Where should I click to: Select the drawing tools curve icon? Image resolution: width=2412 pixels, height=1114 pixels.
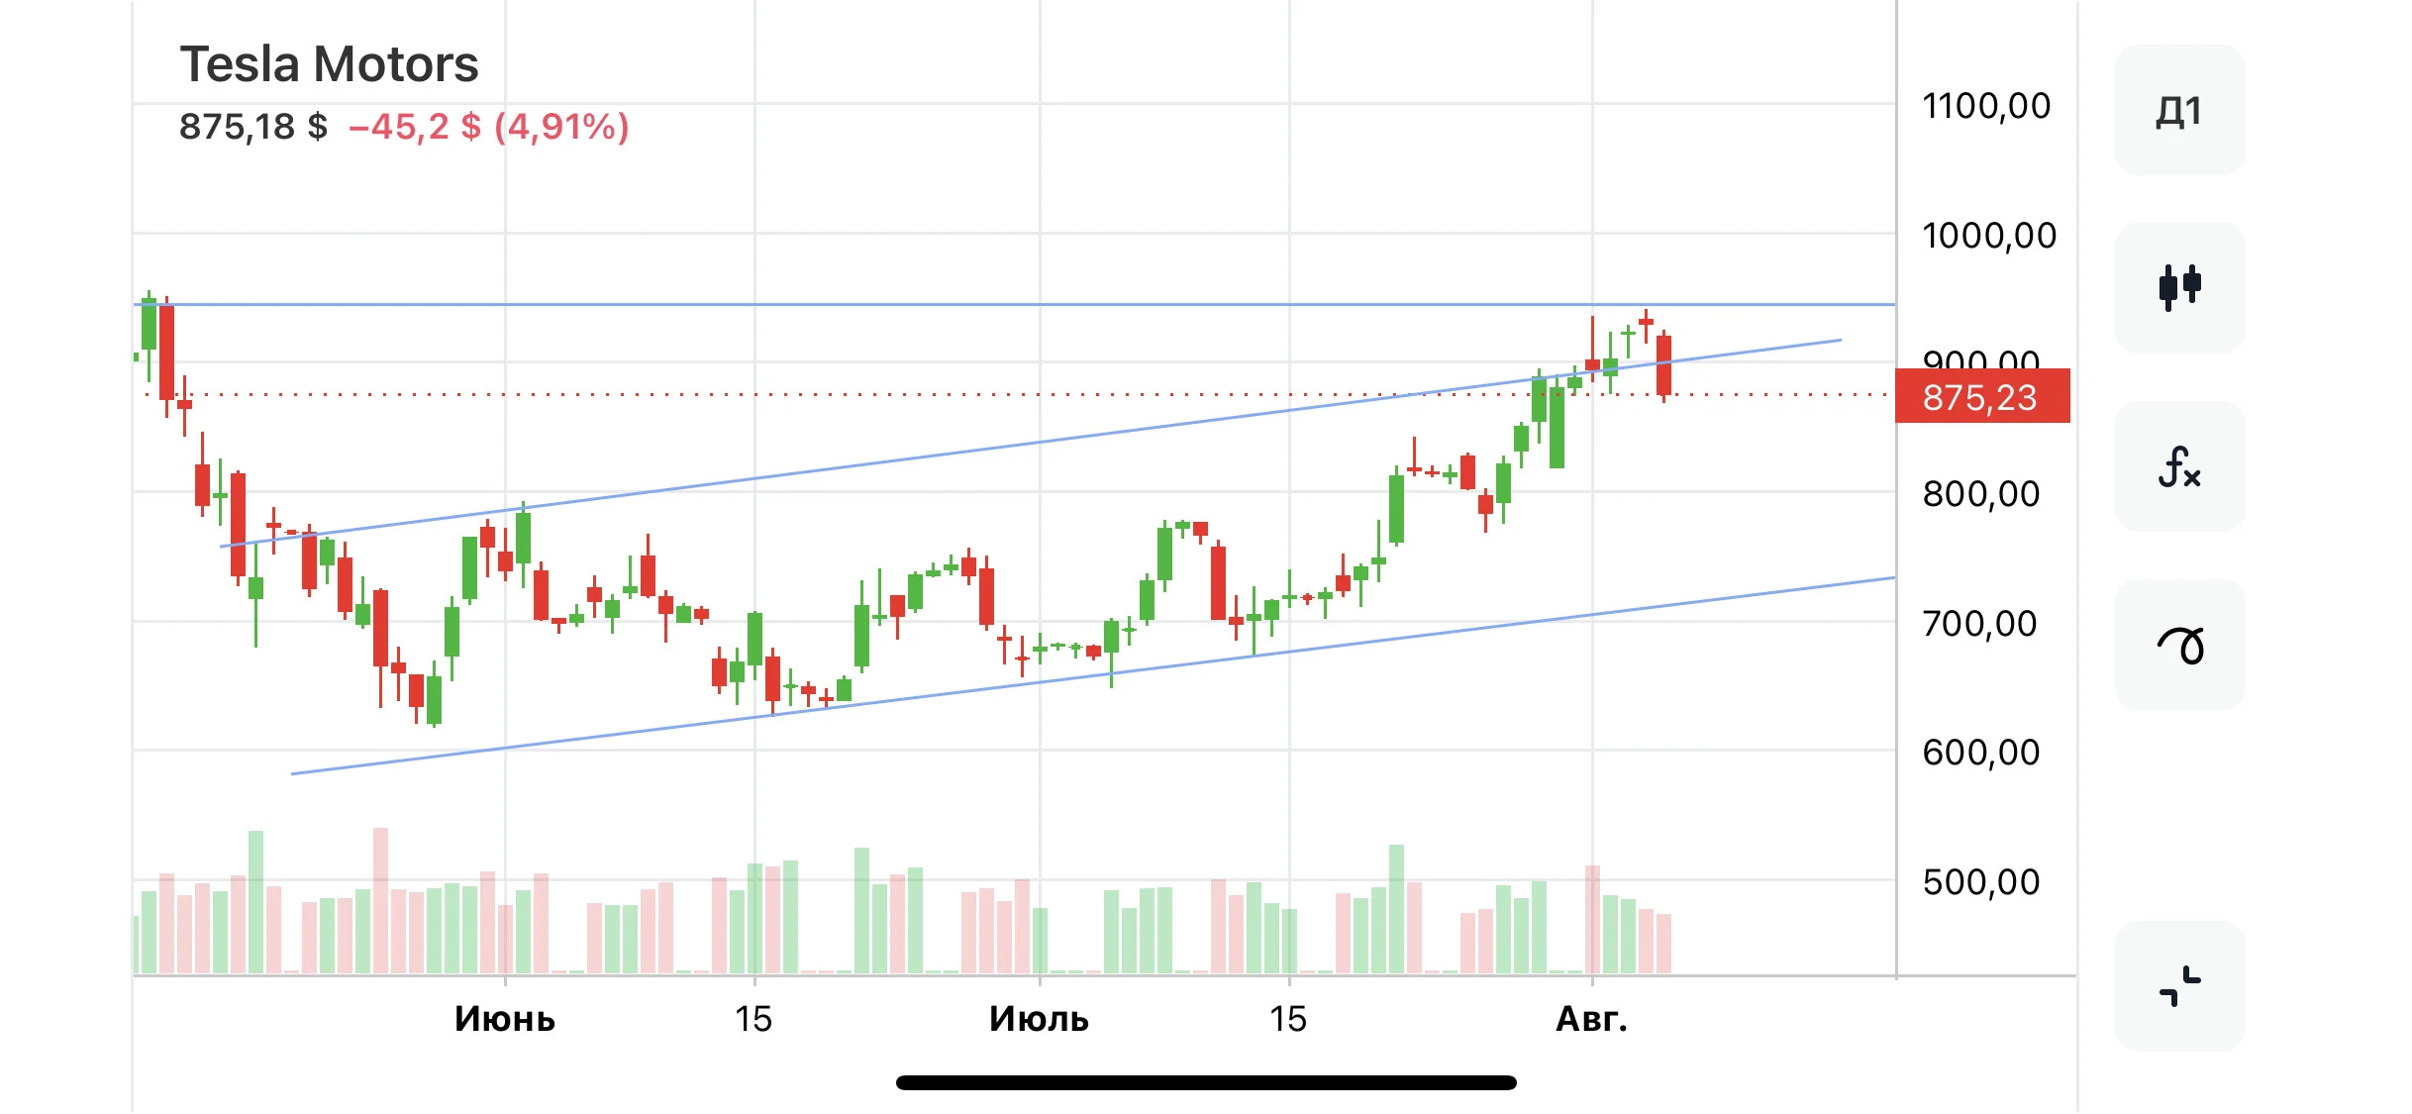tap(2179, 645)
